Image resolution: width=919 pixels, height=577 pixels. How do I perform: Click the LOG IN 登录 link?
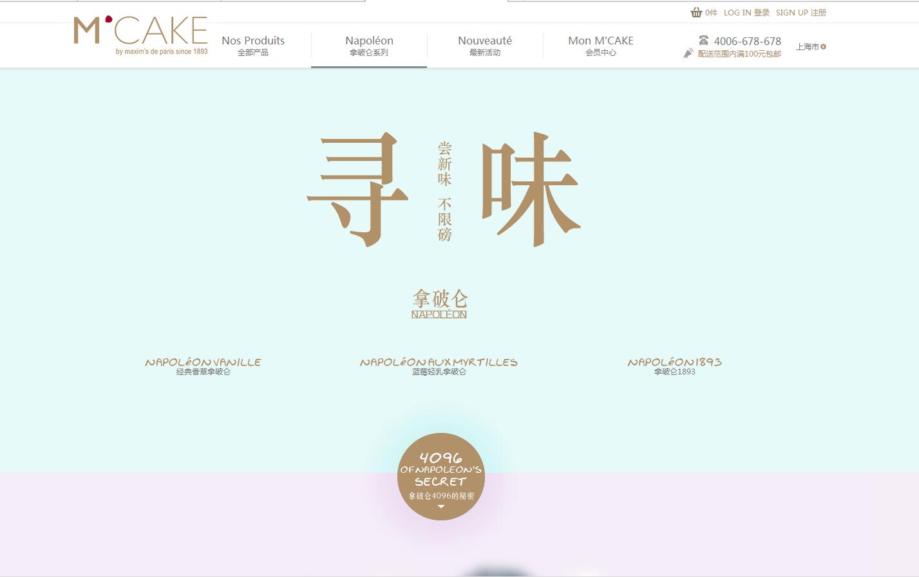coord(746,12)
